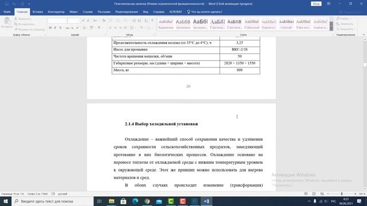Apply text highlight color

[92, 28]
